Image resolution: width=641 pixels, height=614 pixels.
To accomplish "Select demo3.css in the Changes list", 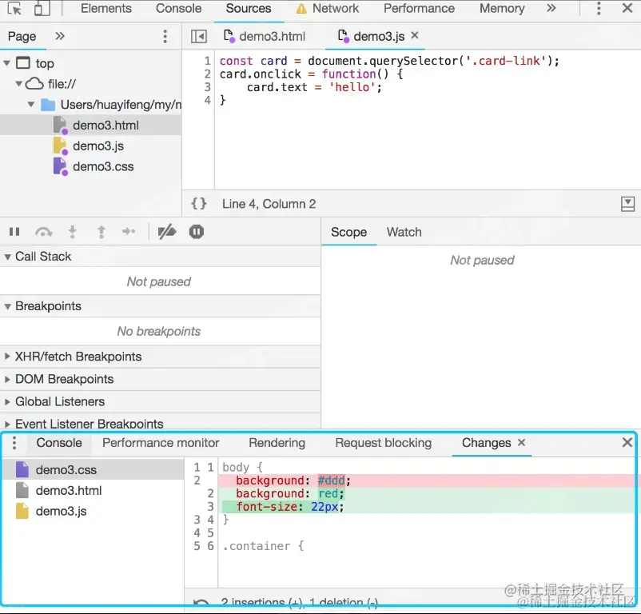I will 94,470.
